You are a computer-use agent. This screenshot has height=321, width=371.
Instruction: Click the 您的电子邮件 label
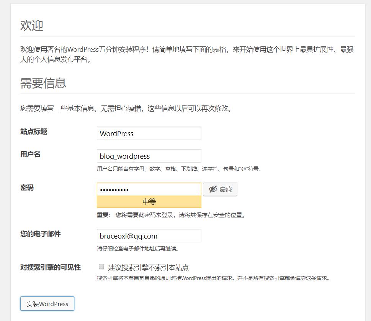(x=41, y=234)
